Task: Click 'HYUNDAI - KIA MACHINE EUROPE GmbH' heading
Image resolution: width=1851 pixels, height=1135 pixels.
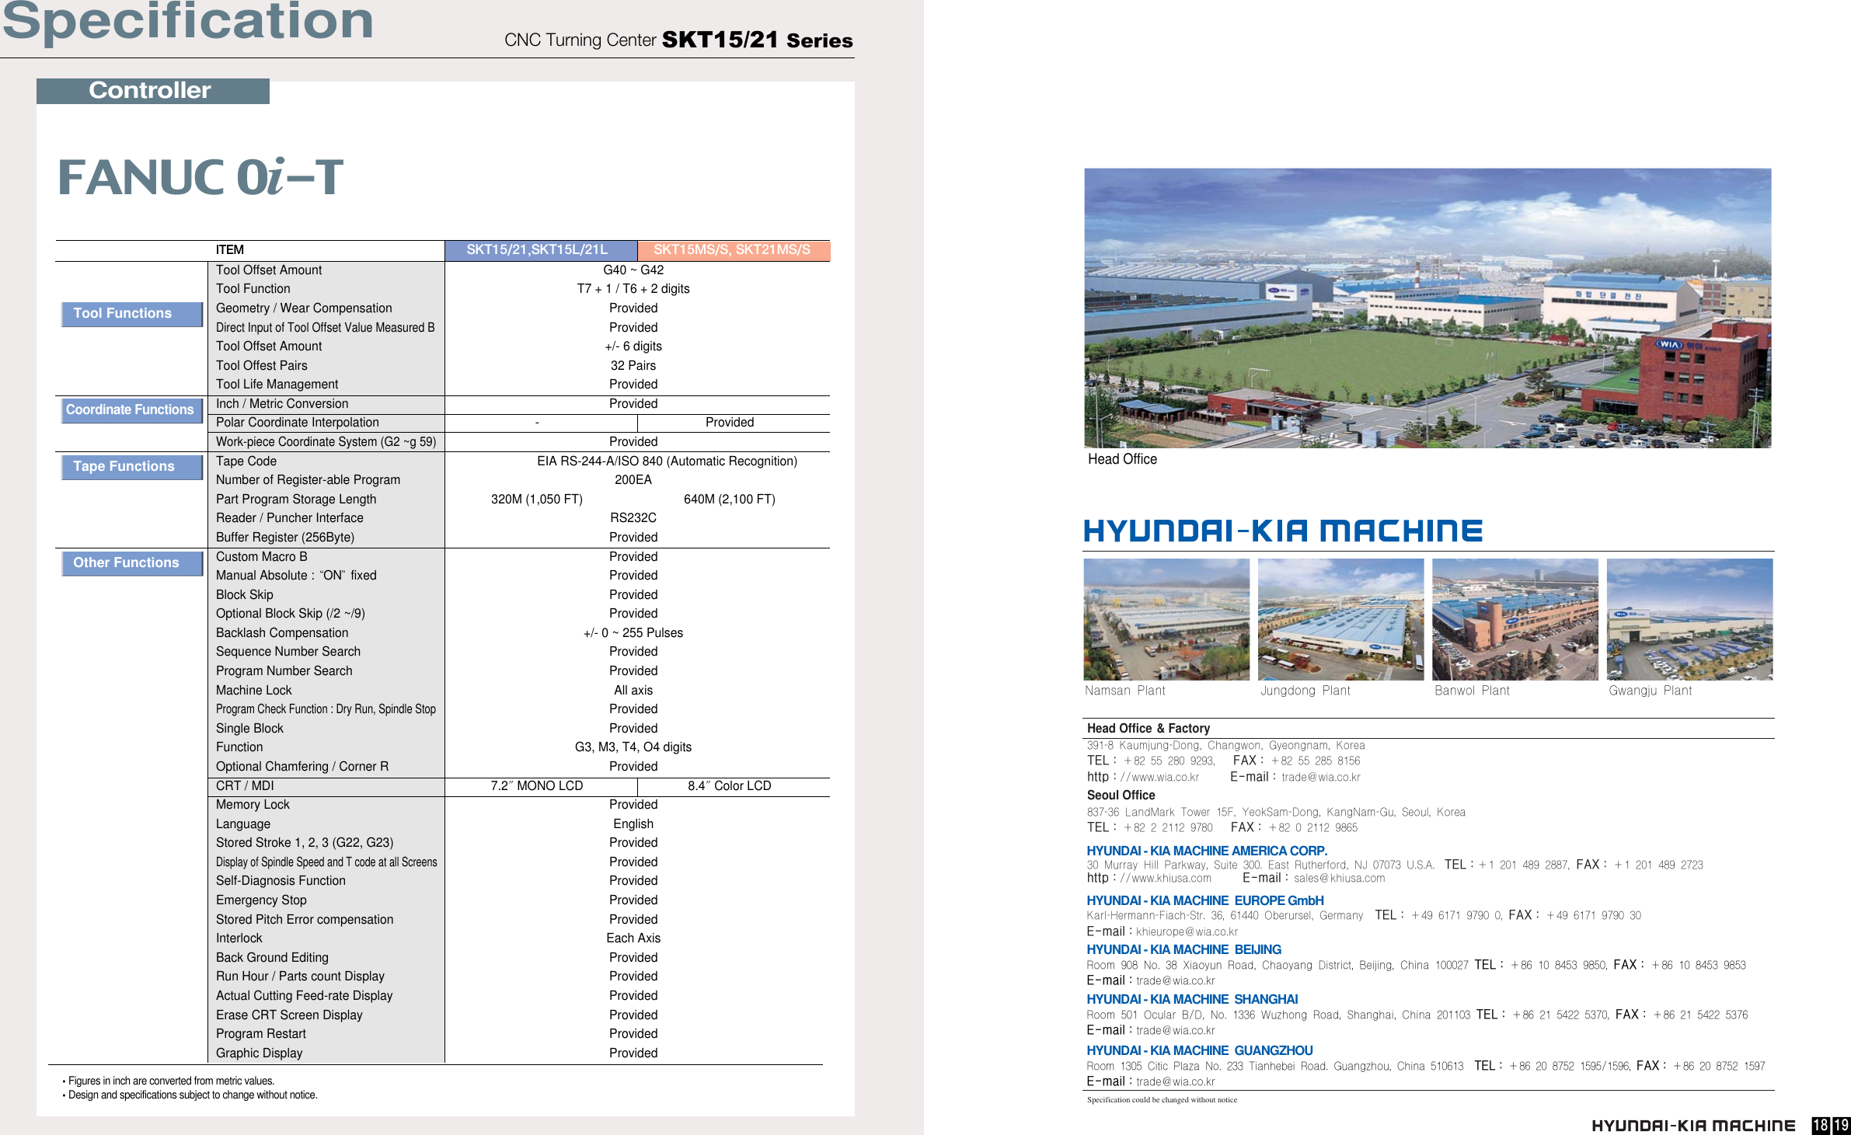Action: [1205, 901]
